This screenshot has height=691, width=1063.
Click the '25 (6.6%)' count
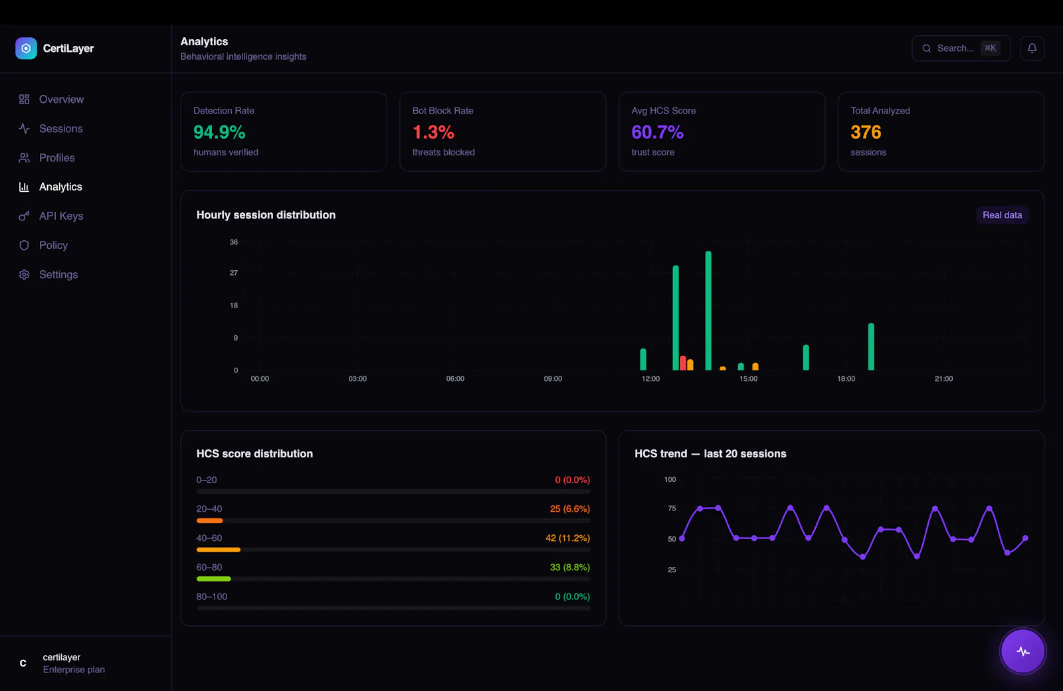point(570,509)
